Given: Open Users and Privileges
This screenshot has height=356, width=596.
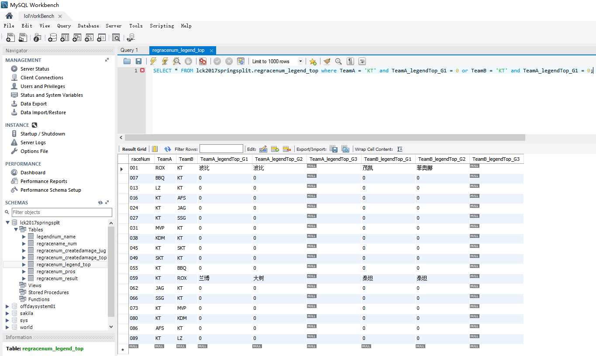Looking at the screenshot, I should 42,86.
